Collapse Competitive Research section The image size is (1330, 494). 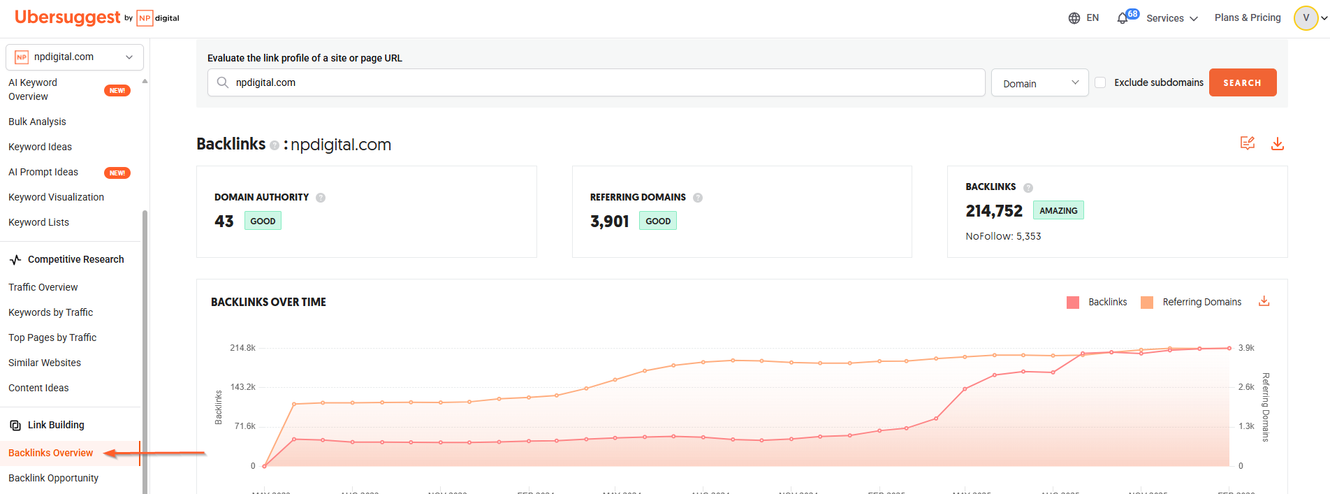click(x=75, y=259)
